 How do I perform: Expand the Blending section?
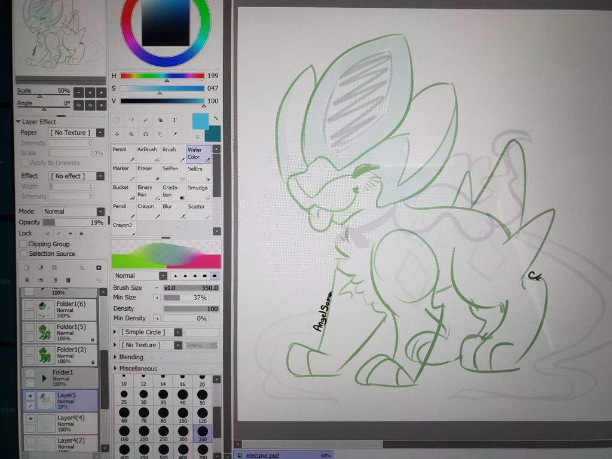[115, 357]
